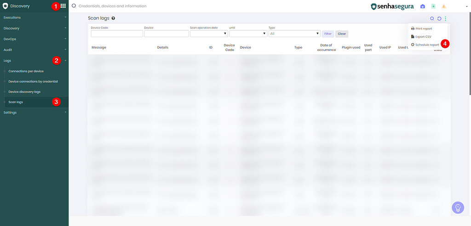Click the ID column header
The image size is (471, 226).
[211, 47]
